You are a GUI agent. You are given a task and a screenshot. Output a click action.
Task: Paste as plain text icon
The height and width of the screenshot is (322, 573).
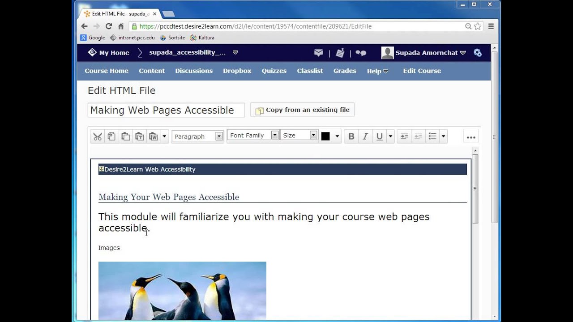tap(140, 136)
